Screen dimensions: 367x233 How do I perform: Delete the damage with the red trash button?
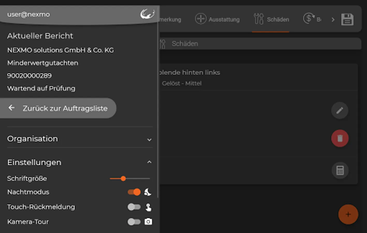340,138
